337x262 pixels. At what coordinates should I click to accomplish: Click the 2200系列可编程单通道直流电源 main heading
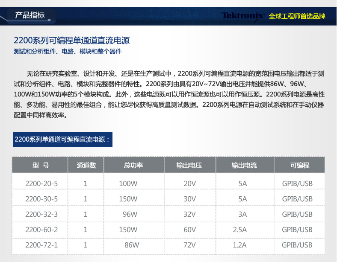pos(71,41)
